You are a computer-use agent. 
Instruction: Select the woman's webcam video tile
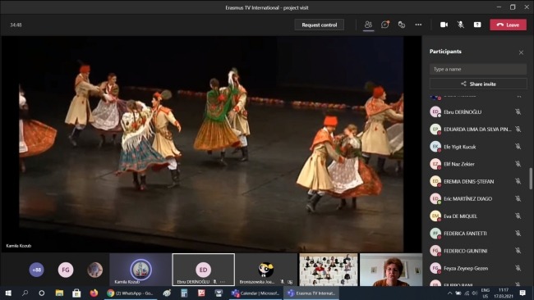390,270
